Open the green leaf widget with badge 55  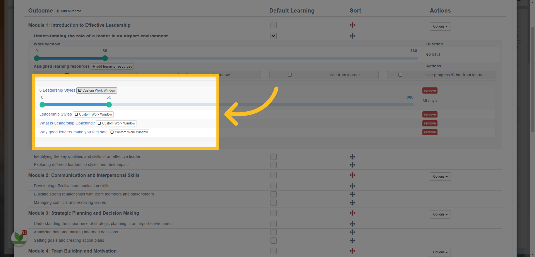(x=19, y=238)
